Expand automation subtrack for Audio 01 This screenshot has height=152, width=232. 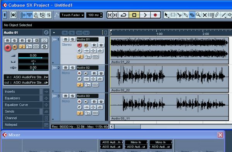(x=53, y=63)
